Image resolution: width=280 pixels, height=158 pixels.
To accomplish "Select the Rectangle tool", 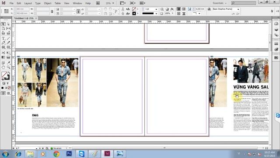I will [x=8, y=47].
